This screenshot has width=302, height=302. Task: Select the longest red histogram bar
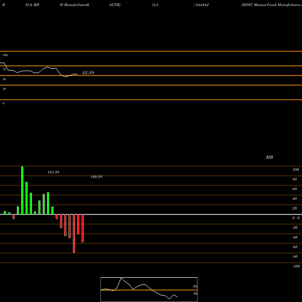tap(74, 233)
